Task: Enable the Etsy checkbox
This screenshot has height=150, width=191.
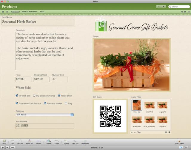Action: (66, 103)
